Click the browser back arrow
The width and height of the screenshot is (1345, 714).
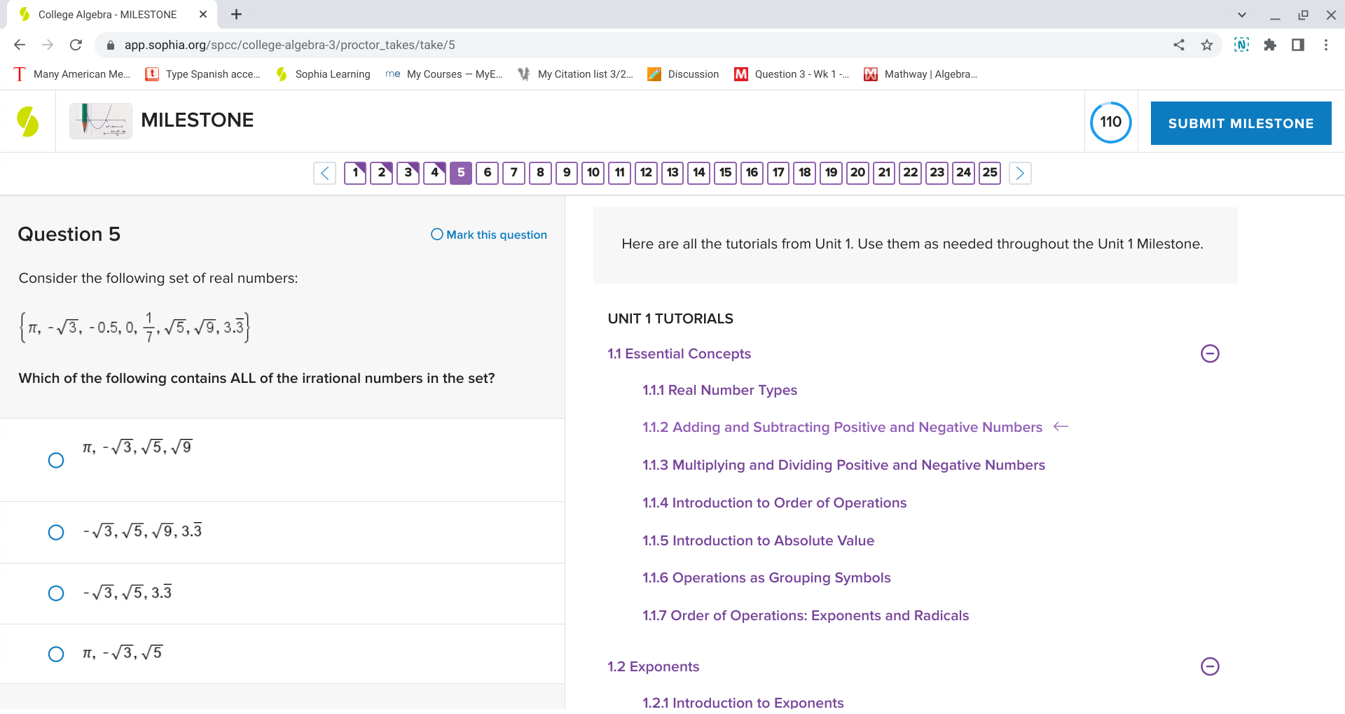tap(20, 45)
